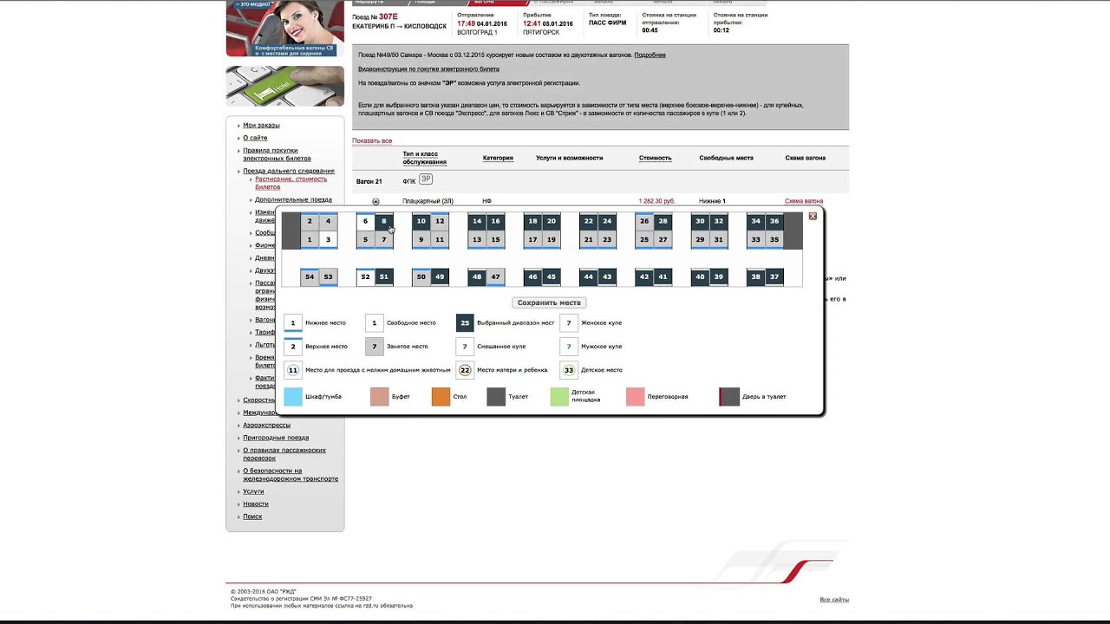Click the 'Выбранный диапазон мест' legend icon
Screen dimensions: 1110x624
465,323
